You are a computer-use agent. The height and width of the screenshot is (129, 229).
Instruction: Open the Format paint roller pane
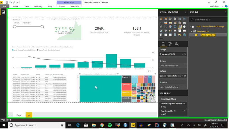[170, 44]
